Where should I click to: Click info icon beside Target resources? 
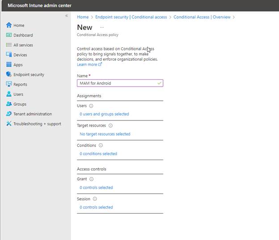[x=110, y=126]
